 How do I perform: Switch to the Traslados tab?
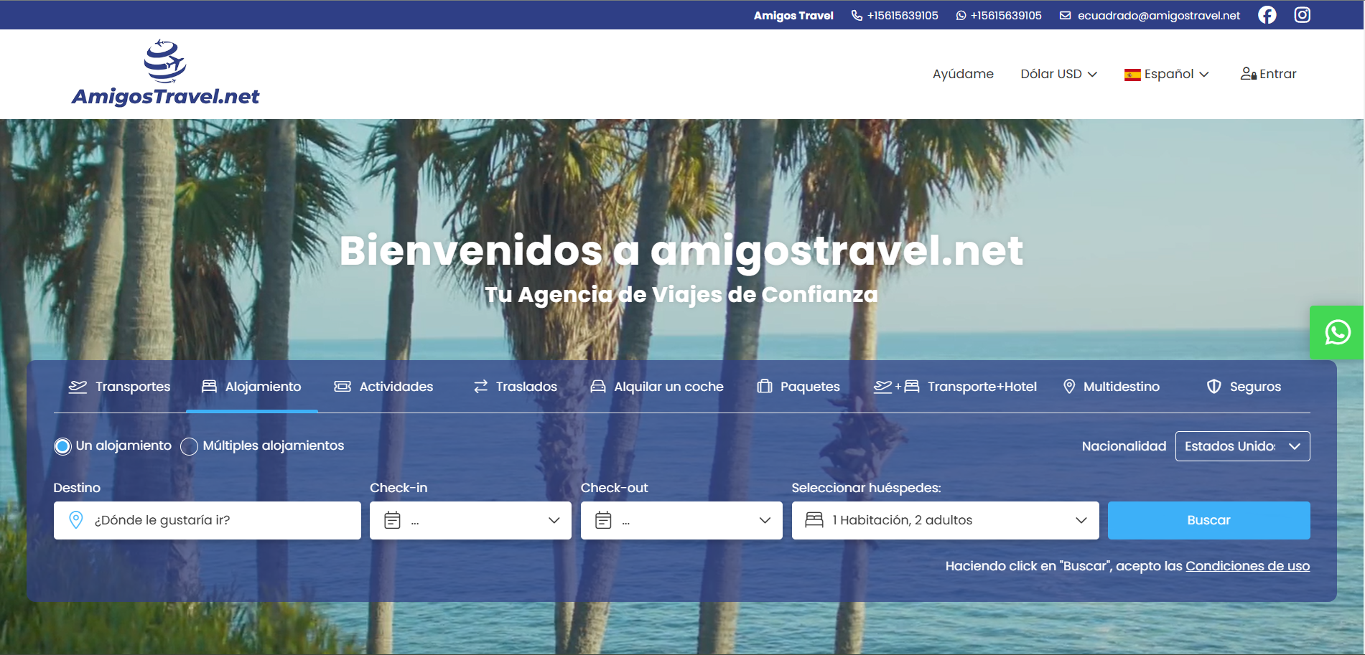(516, 387)
